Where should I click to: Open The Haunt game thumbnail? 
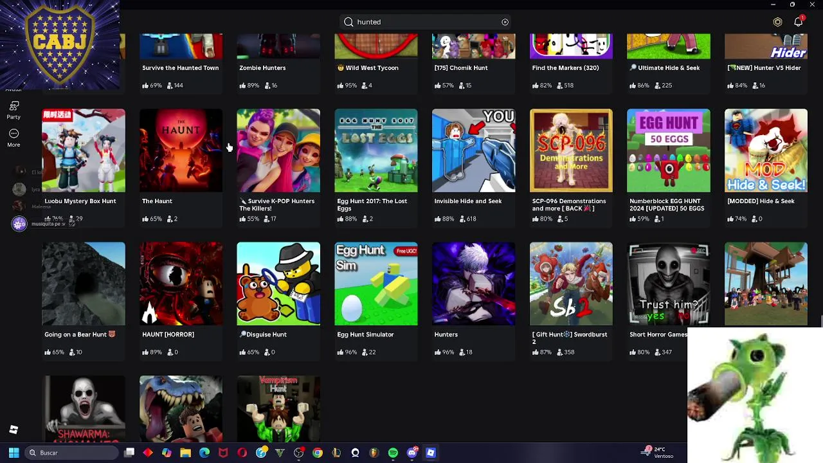click(x=181, y=150)
